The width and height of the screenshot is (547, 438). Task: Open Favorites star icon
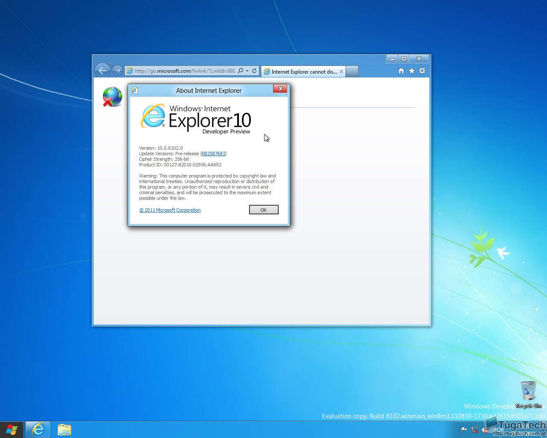[412, 71]
